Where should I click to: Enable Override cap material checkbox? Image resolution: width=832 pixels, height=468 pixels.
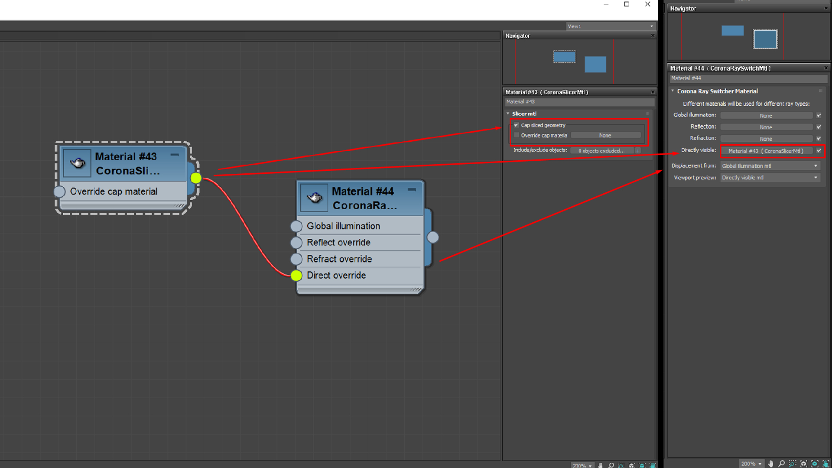pos(516,135)
